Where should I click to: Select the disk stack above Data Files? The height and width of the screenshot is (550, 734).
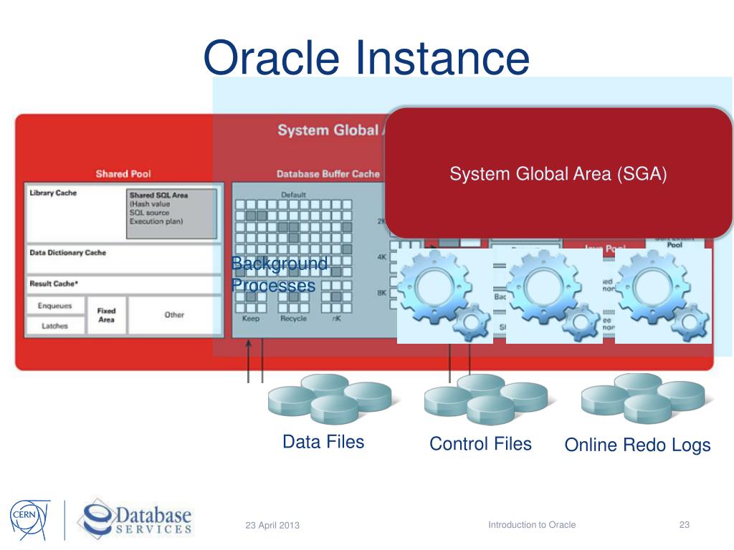(x=330, y=399)
